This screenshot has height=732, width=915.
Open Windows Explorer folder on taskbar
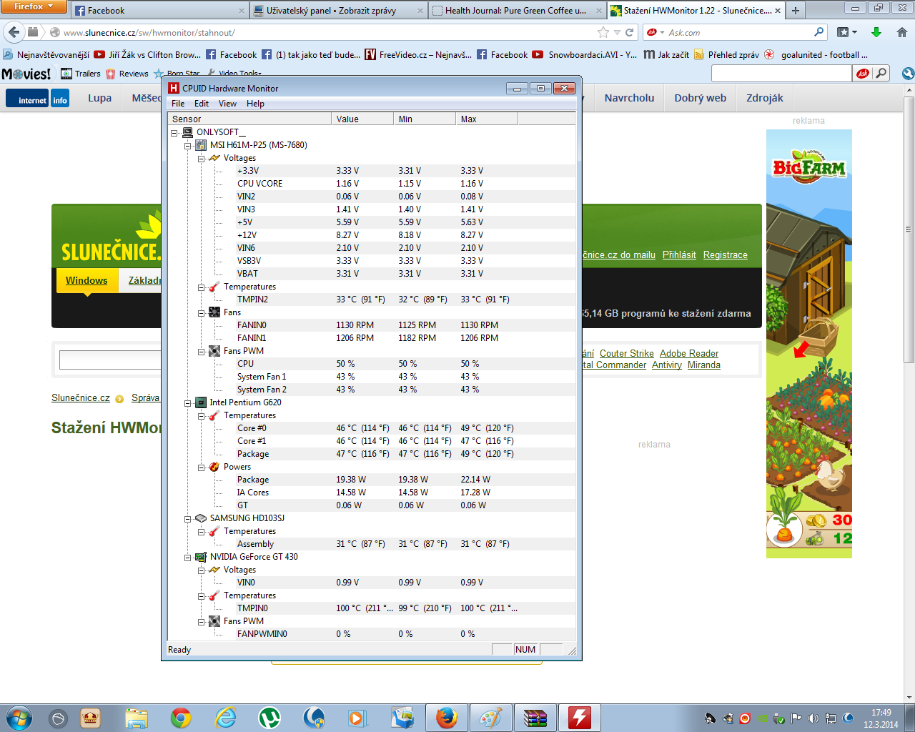click(x=137, y=718)
